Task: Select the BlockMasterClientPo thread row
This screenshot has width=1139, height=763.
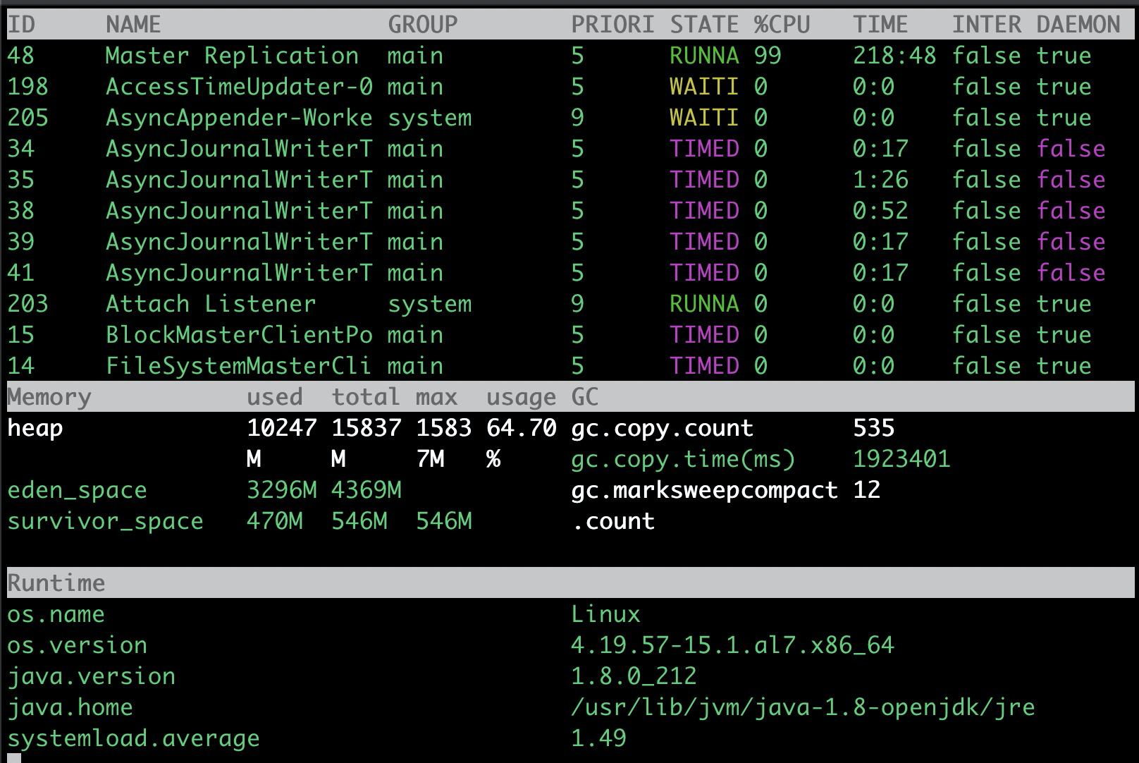Action: (239, 334)
